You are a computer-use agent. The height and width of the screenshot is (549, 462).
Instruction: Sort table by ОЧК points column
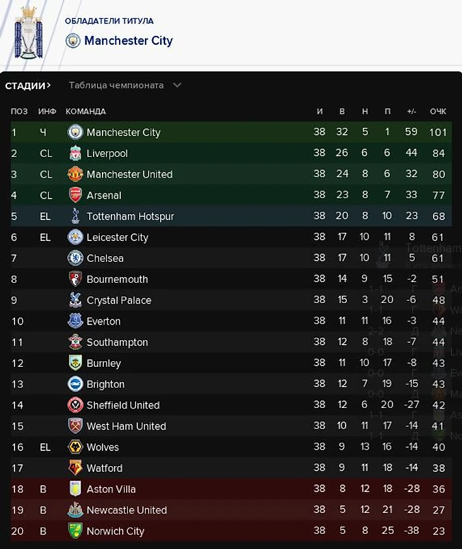(x=438, y=111)
